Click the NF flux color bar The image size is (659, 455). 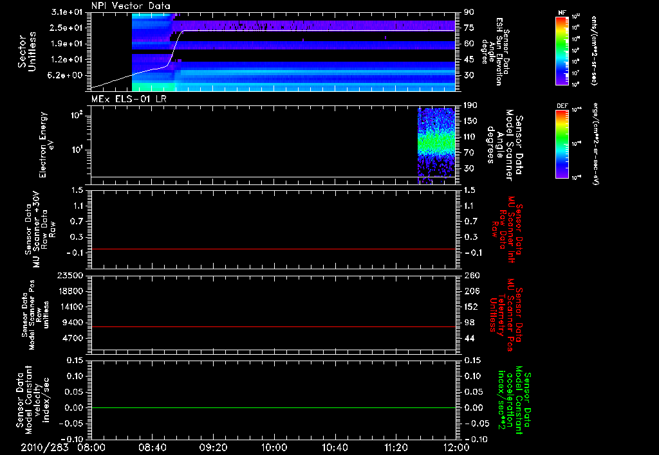coord(562,51)
